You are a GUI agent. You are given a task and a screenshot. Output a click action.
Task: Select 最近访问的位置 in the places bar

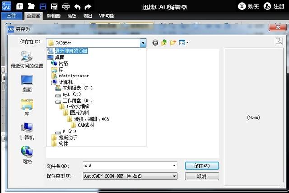tap(27, 59)
